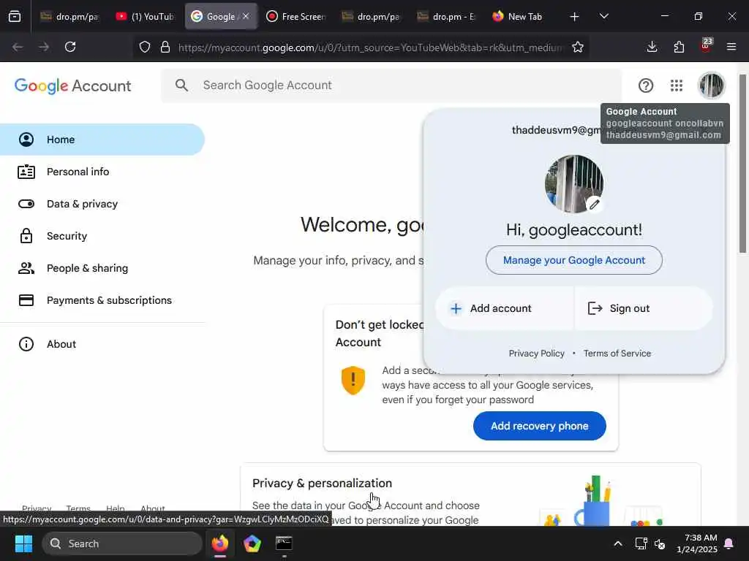The image size is (749, 561).
Task: Open the Windows Start menu
Action: [x=23, y=543]
